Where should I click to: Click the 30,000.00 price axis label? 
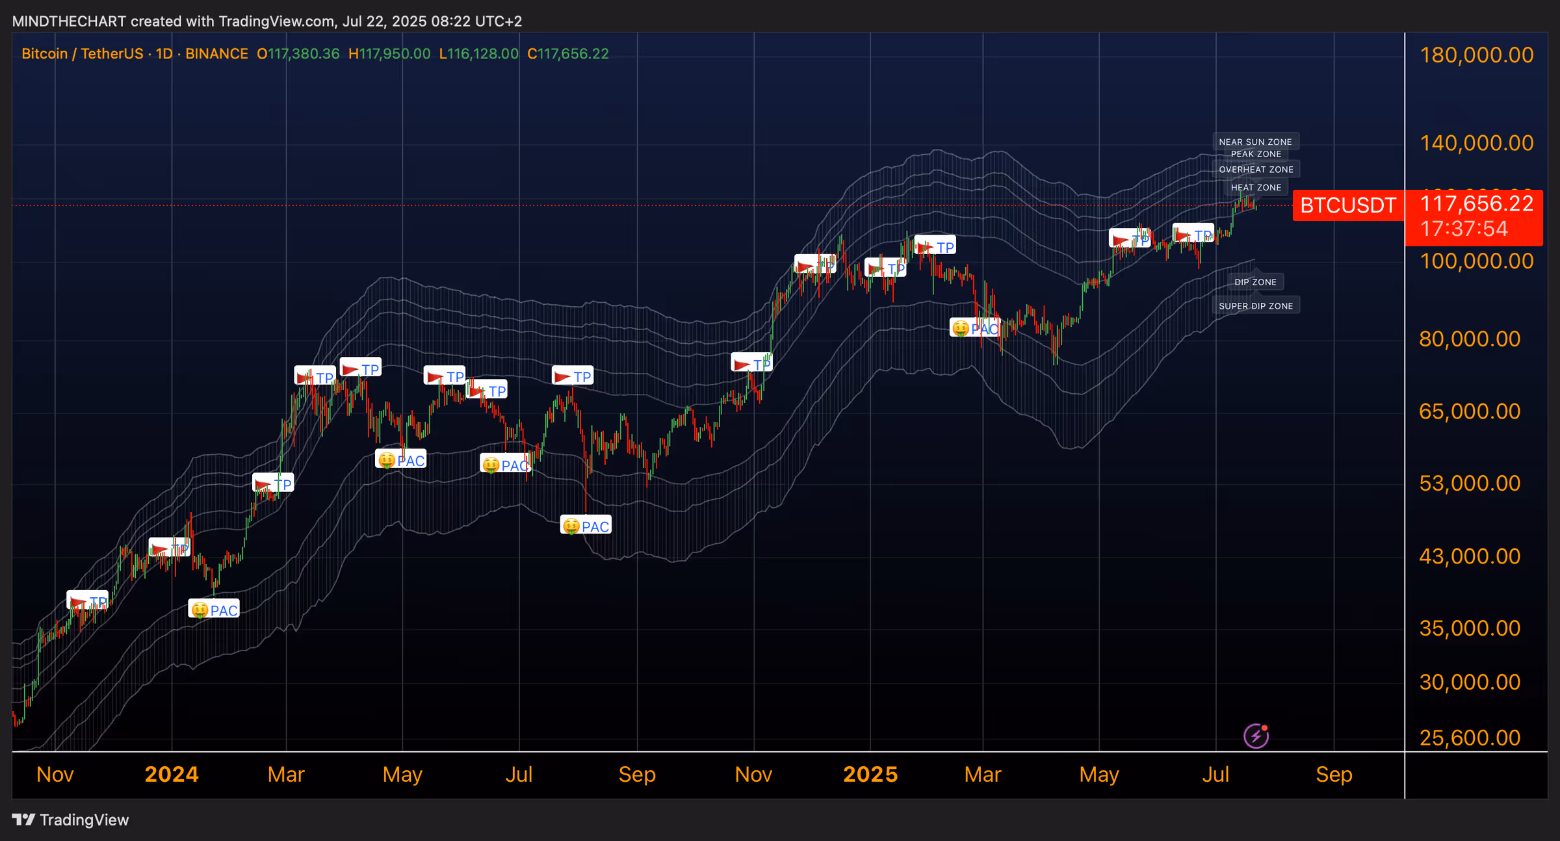1470,682
